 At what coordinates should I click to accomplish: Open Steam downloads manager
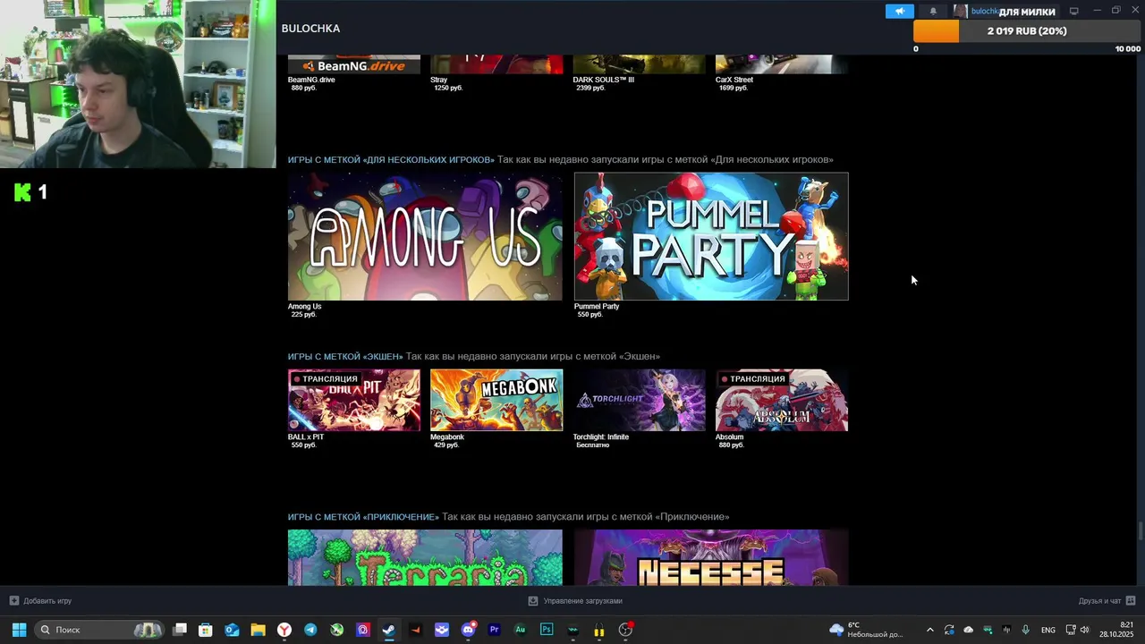(575, 601)
